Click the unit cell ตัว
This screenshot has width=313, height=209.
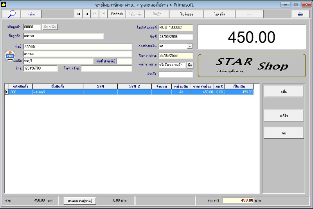point(181,92)
